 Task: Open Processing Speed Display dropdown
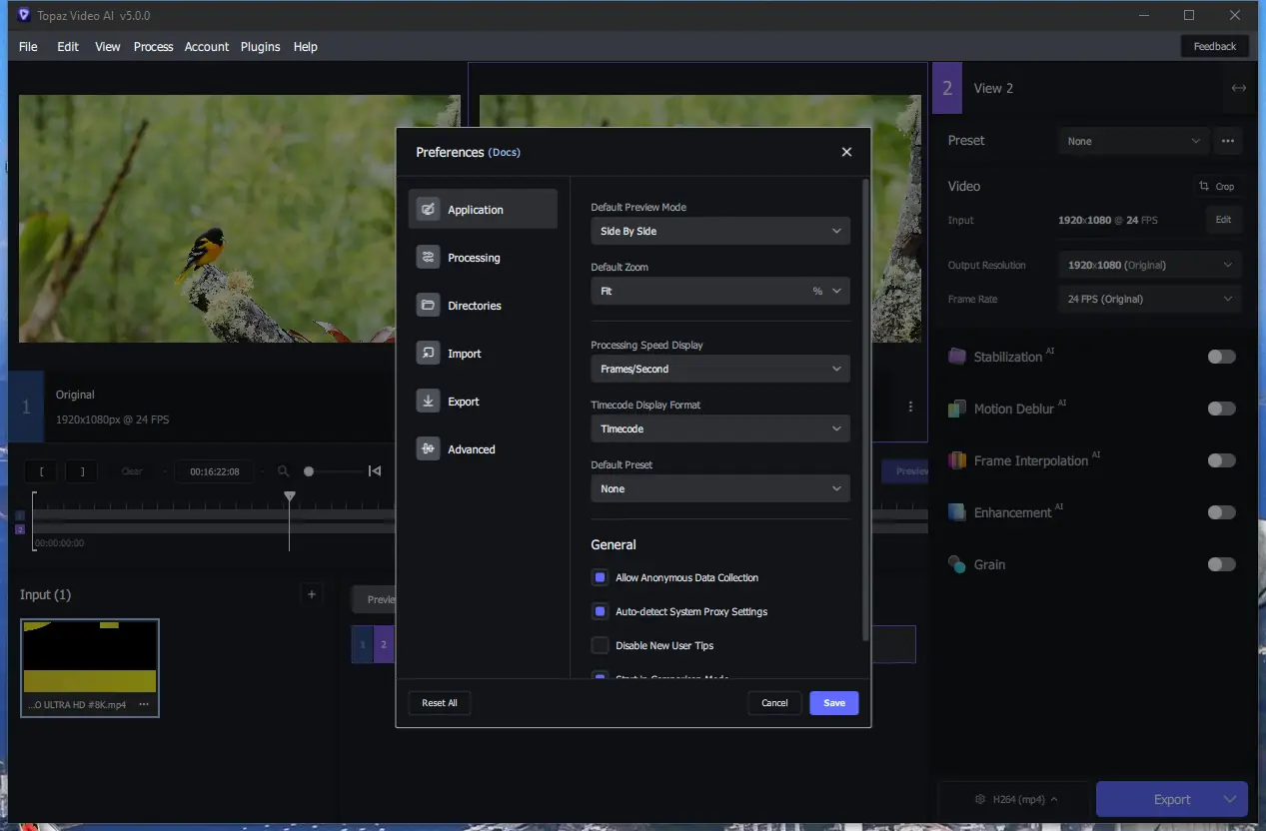[720, 369]
